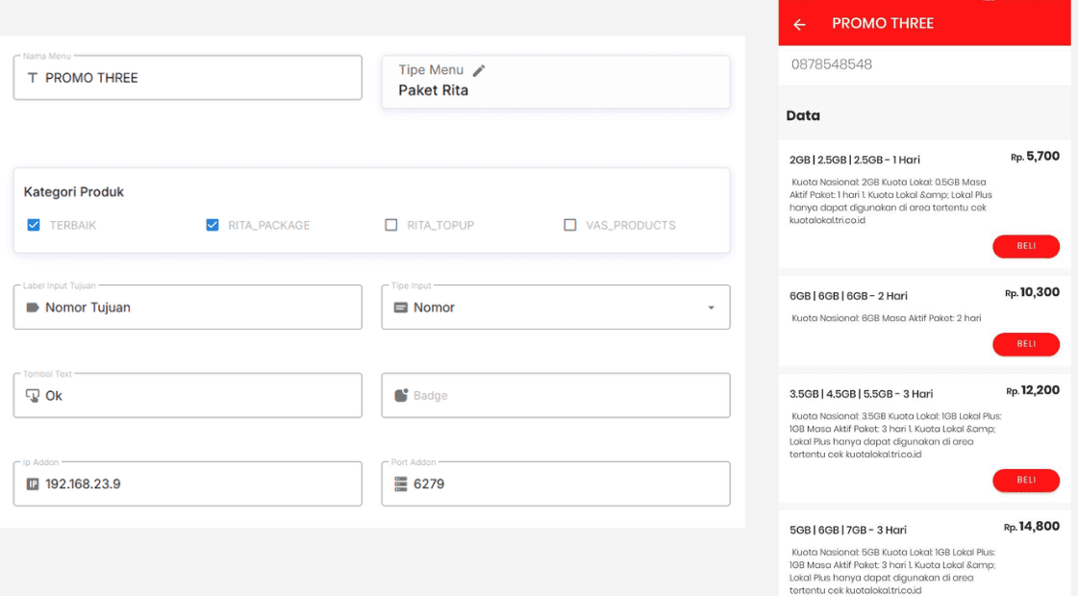The image size is (1078, 596).
Task: Click the text icon in Nama Menu field
Action: [33, 78]
